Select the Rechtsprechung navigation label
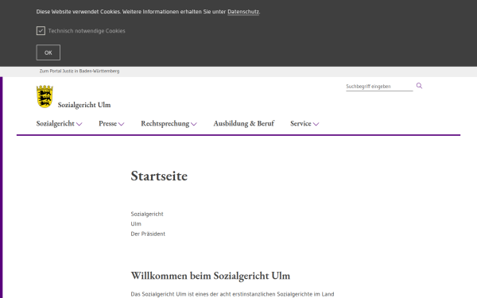Screen dimensions: 477x298 pyautogui.click(x=165, y=123)
